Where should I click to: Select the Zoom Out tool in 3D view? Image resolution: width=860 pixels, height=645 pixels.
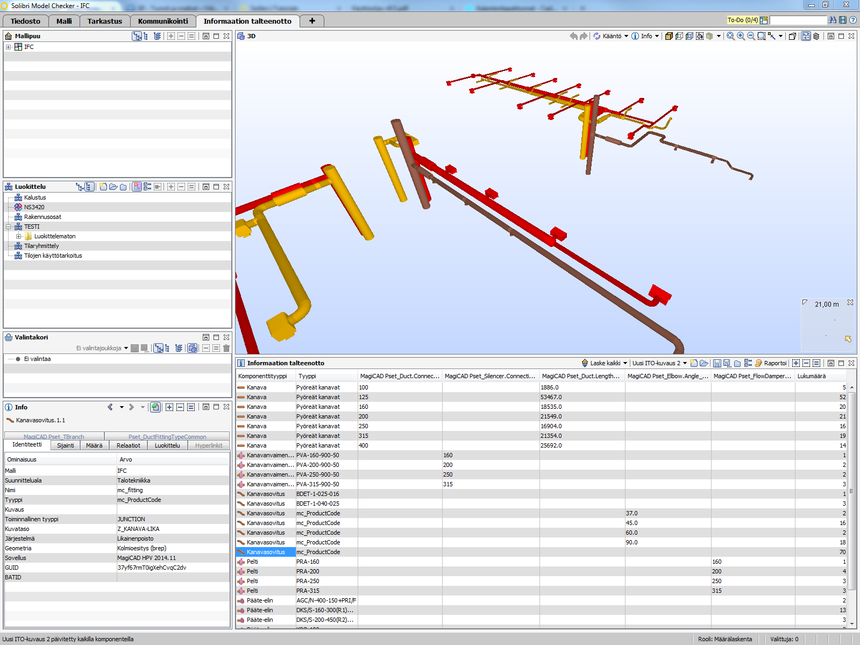coord(751,36)
